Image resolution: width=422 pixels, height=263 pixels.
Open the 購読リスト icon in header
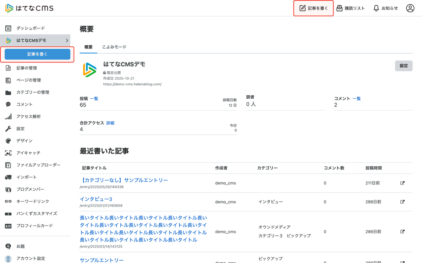pos(340,8)
